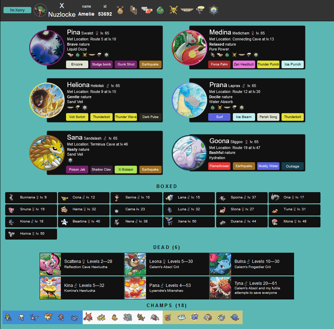Select Medina's Zen Headbutt move

tap(244, 64)
